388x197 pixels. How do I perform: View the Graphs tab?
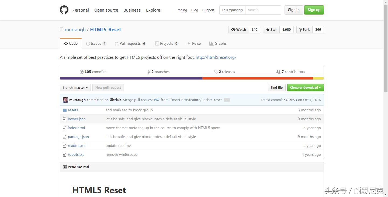tap(218, 43)
